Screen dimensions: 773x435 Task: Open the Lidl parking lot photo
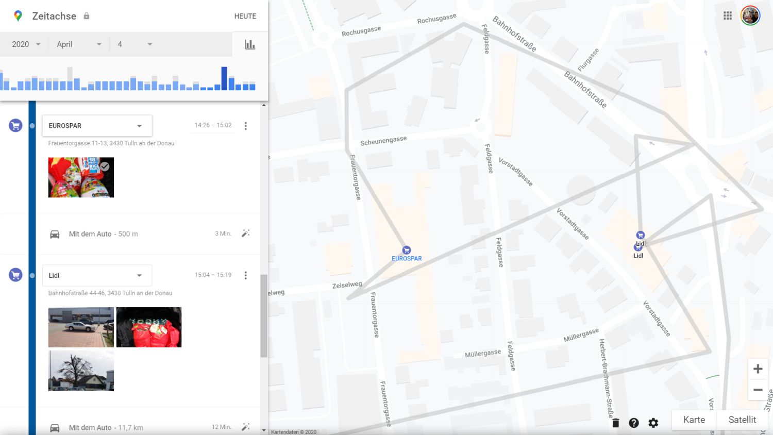coord(81,327)
